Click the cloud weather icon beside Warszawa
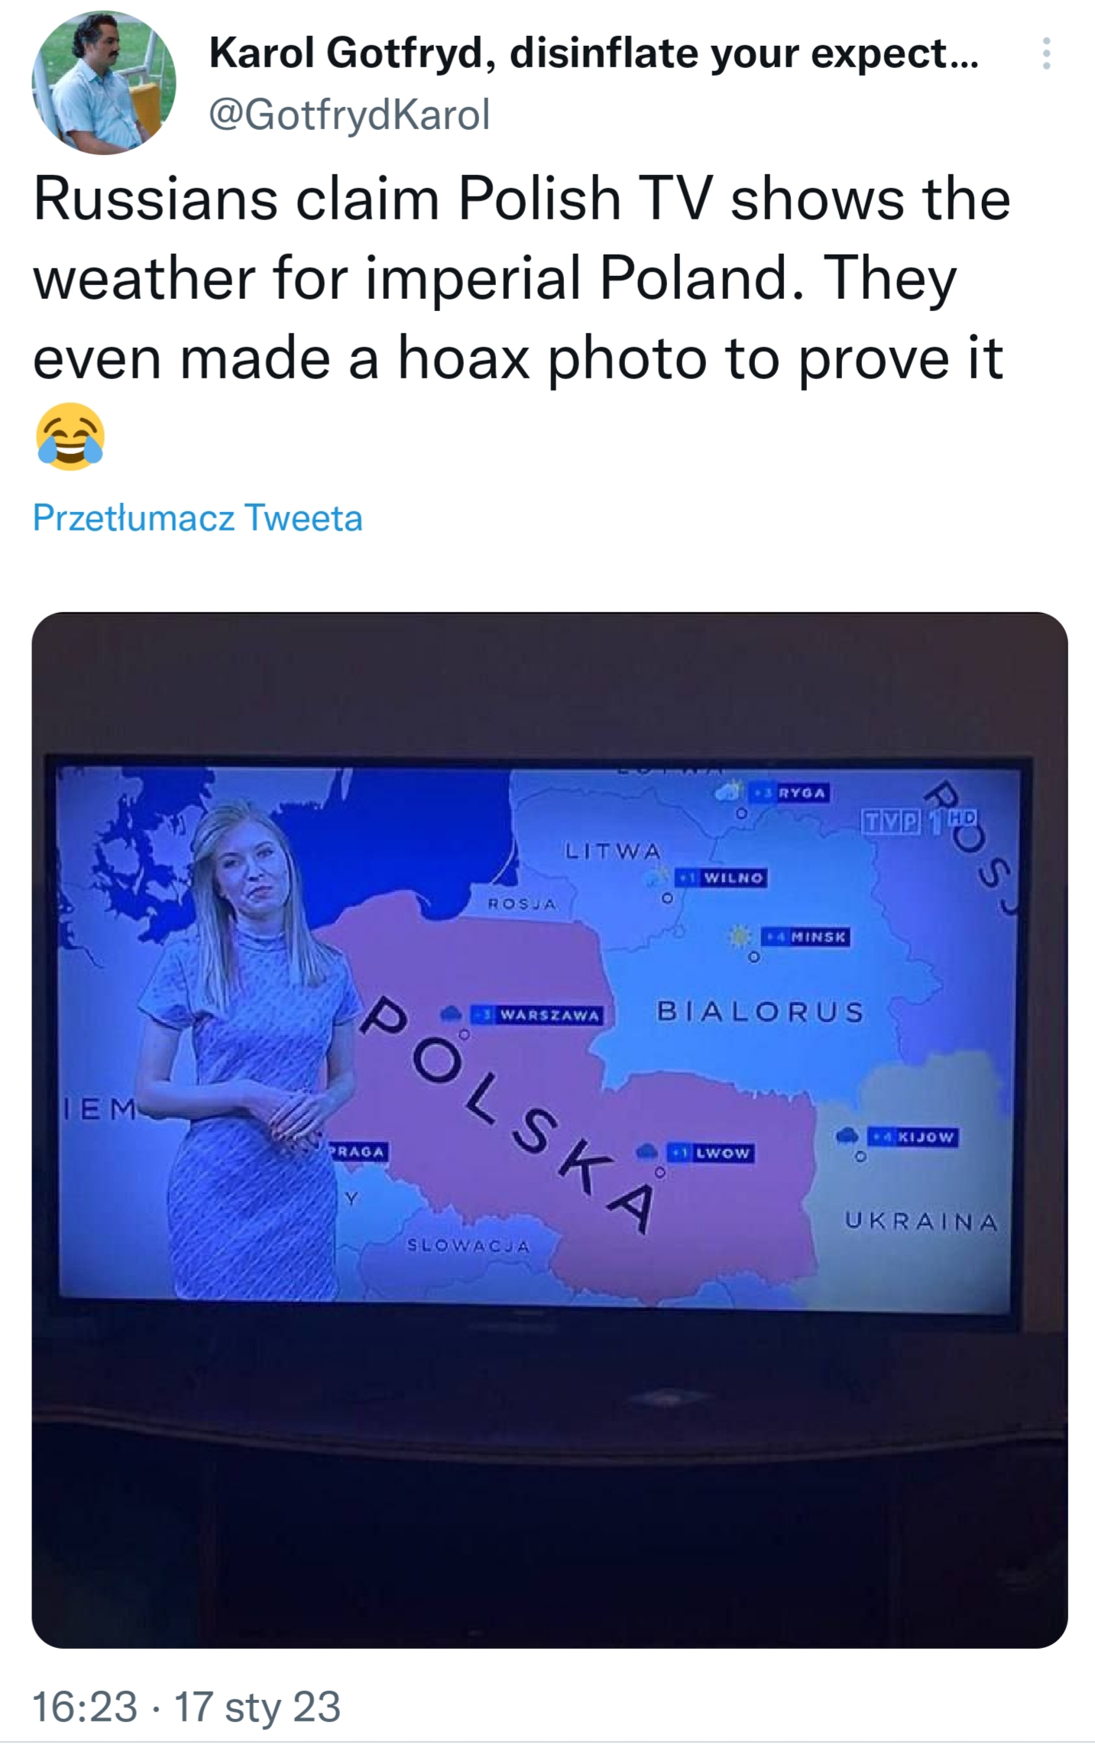The width and height of the screenshot is (1095, 1755). (451, 1014)
